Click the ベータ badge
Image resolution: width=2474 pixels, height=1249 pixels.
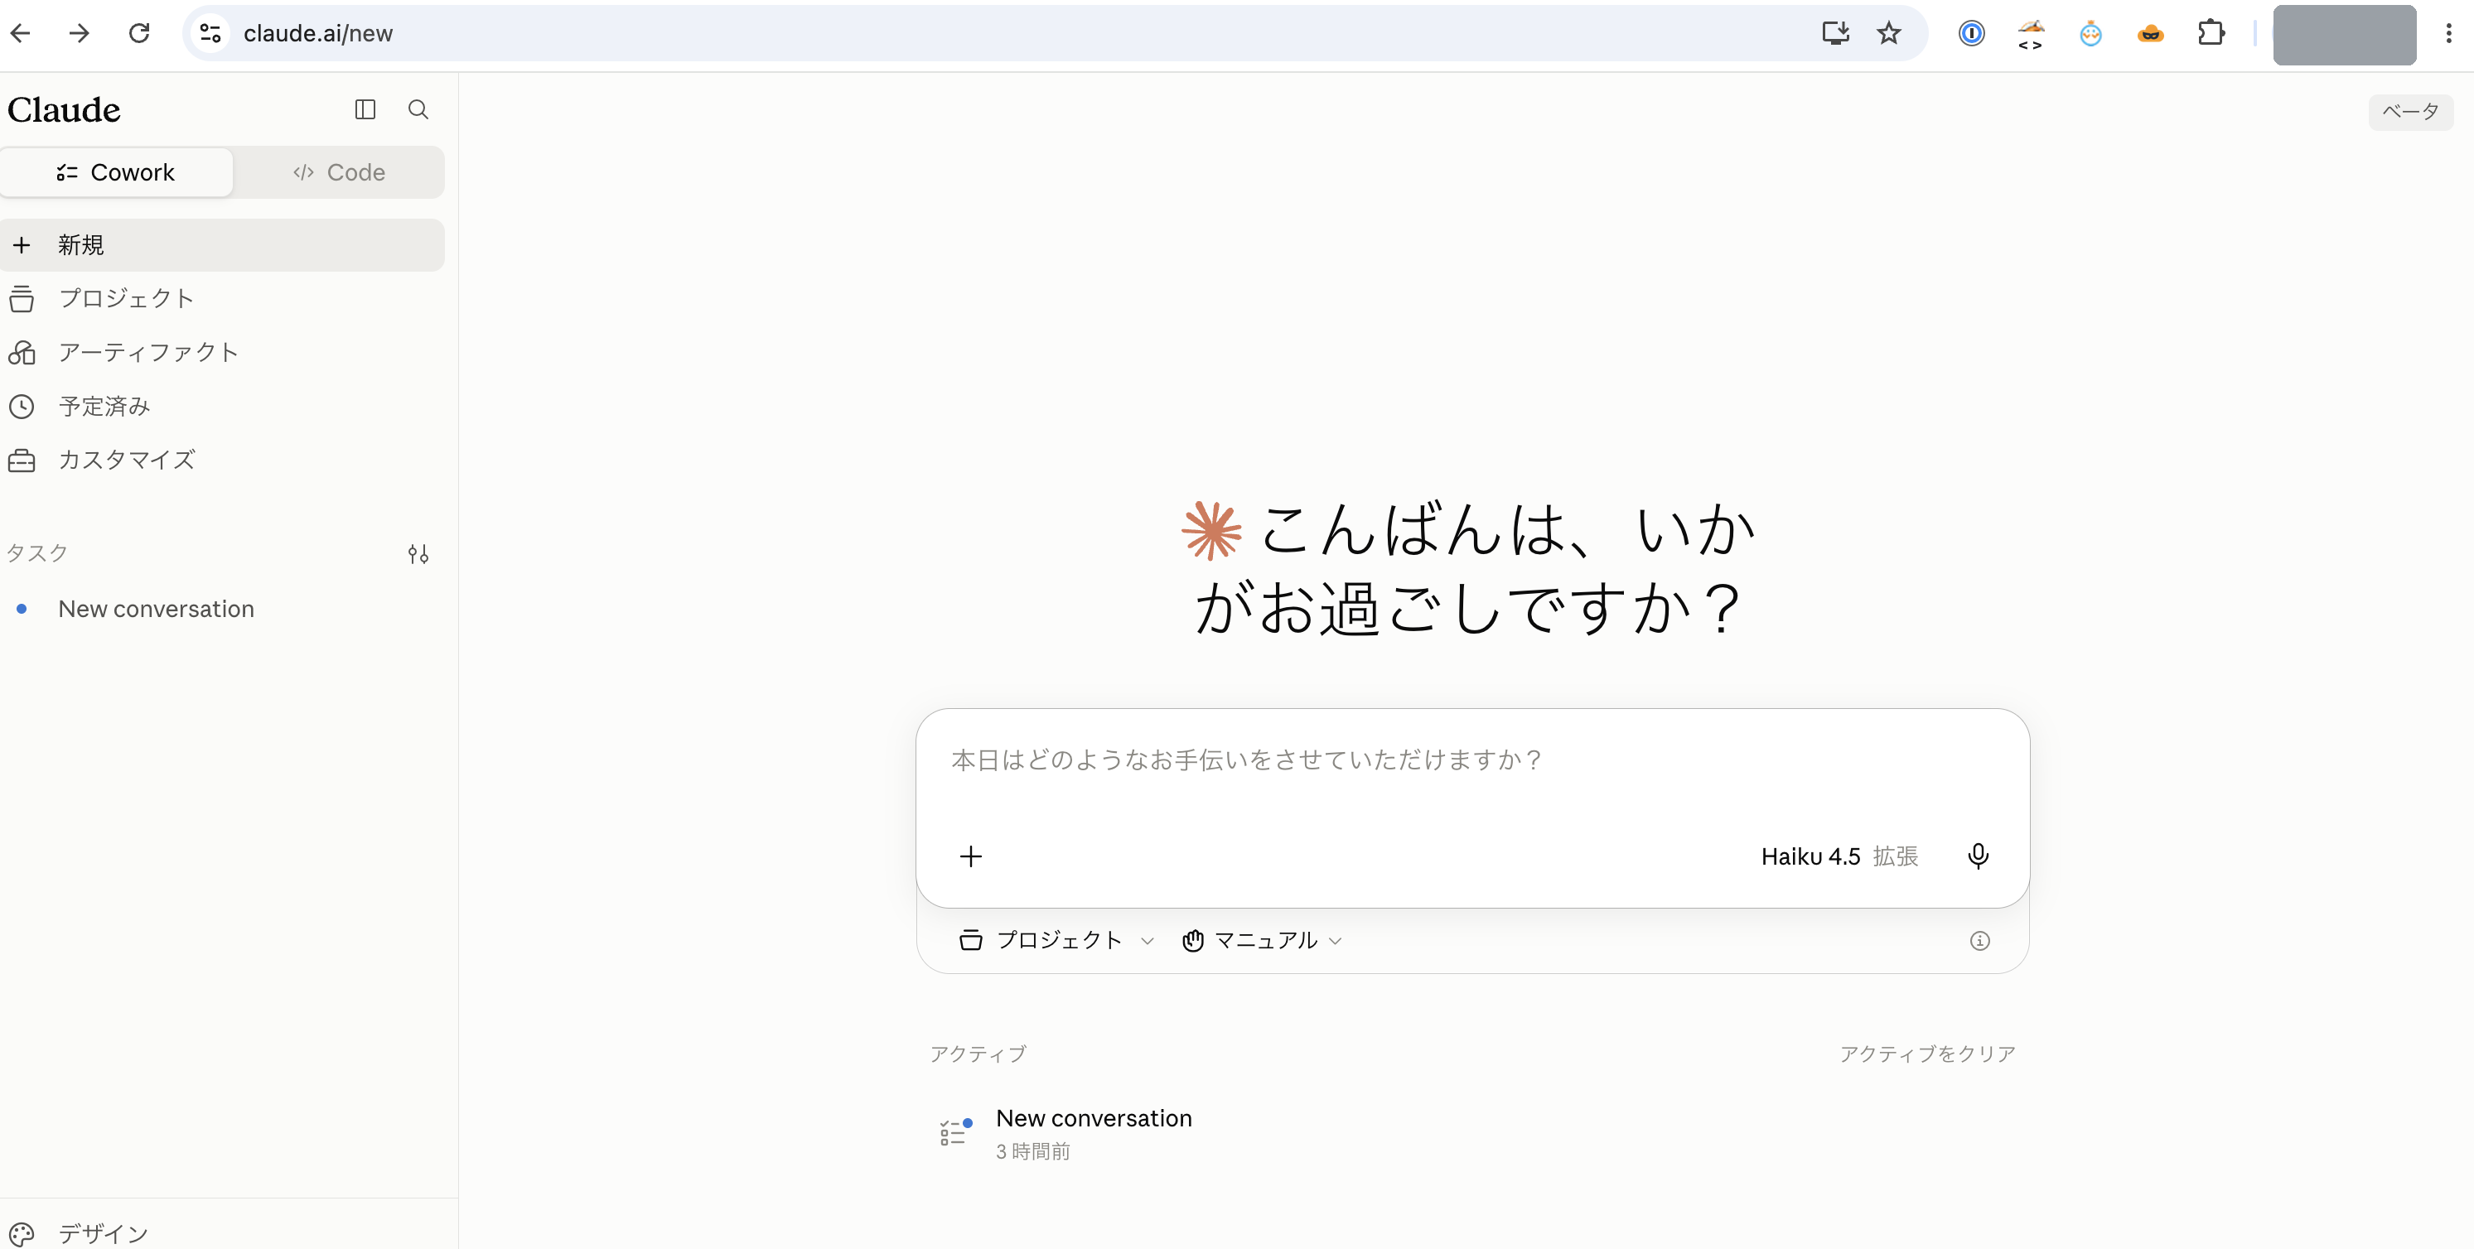pos(2409,111)
